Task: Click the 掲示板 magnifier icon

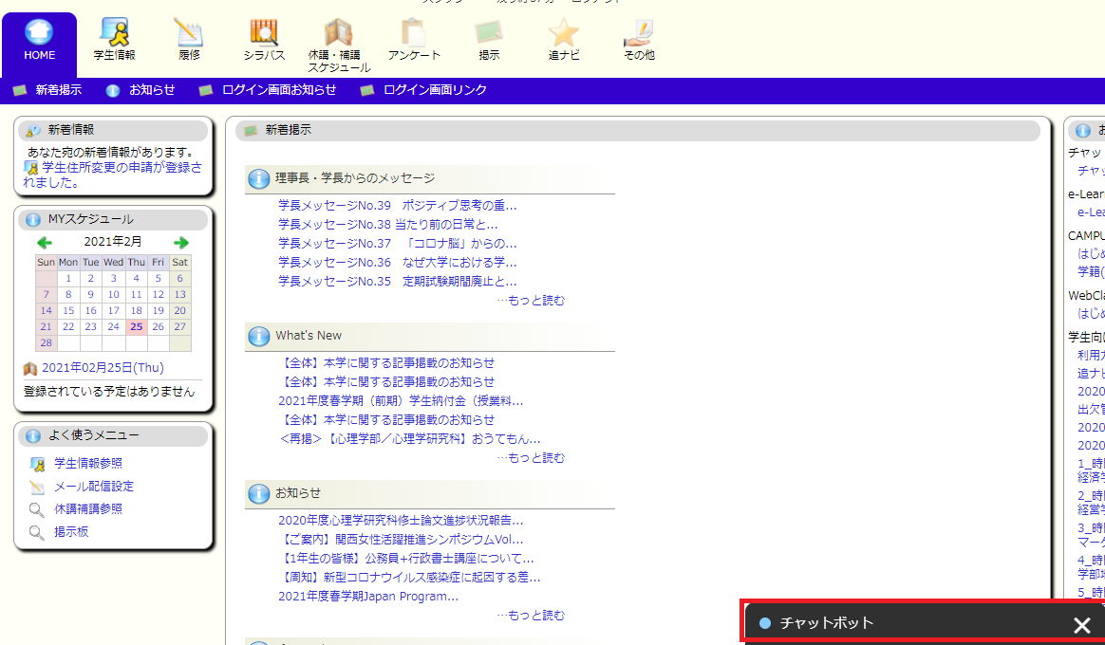Action: 36,532
